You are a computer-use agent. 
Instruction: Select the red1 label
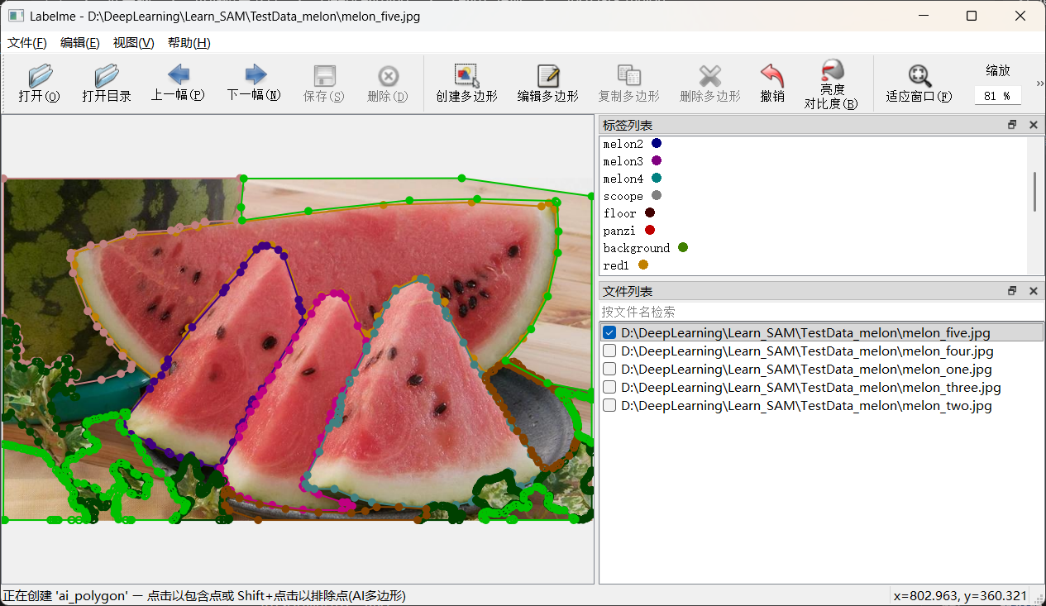point(616,265)
